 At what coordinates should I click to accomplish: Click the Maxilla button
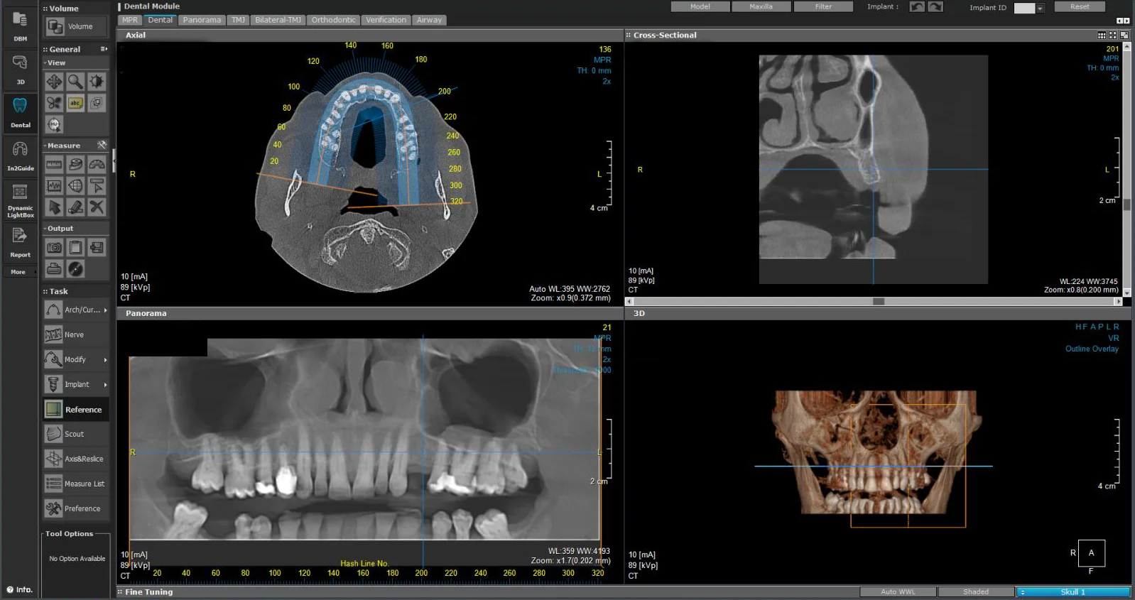pos(761,6)
